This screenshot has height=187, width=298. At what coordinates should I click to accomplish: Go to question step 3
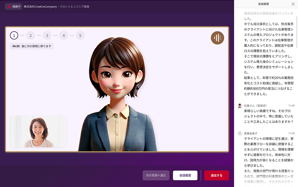tap(47, 36)
